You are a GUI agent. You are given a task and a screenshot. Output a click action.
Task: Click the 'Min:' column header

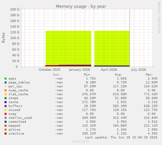(88, 75)
